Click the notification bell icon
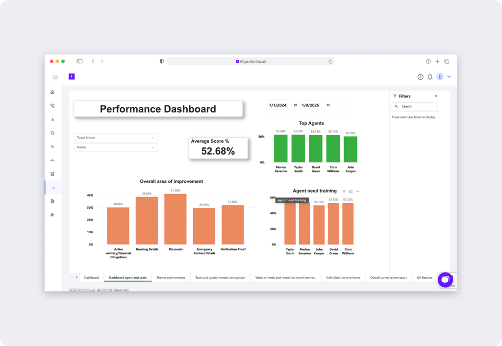 point(430,77)
